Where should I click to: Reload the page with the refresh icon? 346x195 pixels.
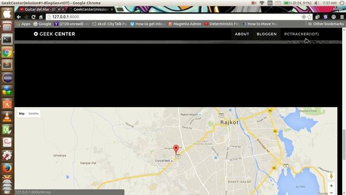tap(34, 17)
